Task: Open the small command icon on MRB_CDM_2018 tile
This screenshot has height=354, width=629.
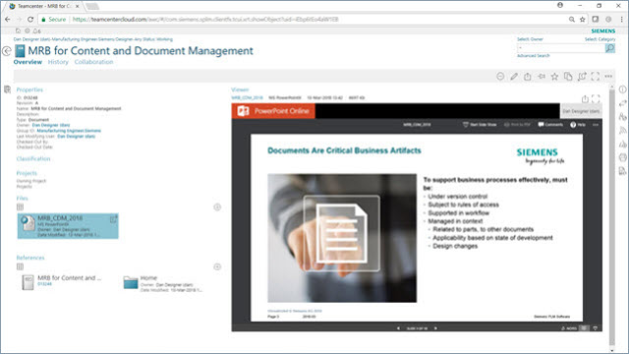Action: (114, 219)
